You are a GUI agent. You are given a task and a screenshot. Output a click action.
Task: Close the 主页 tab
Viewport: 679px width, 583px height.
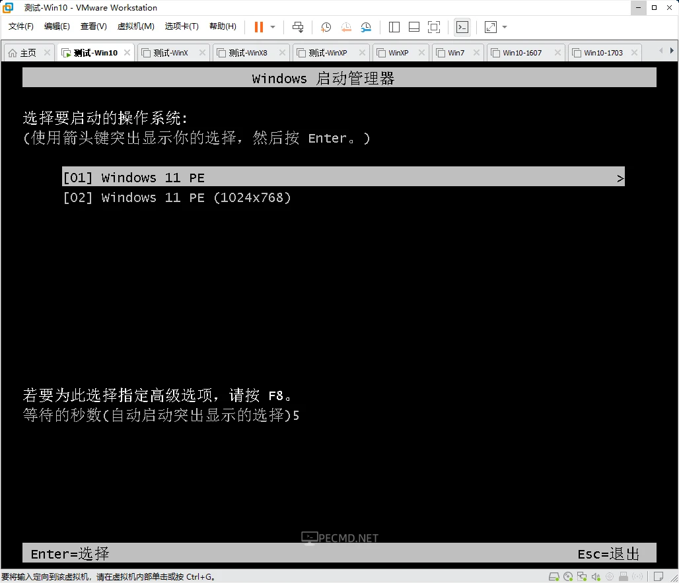tap(47, 52)
